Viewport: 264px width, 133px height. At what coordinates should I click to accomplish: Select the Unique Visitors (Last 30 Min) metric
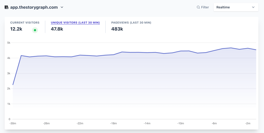point(75,22)
